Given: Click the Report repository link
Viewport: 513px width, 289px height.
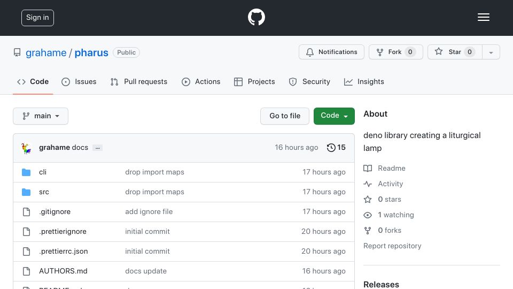Looking at the screenshot, I should pyautogui.click(x=392, y=246).
